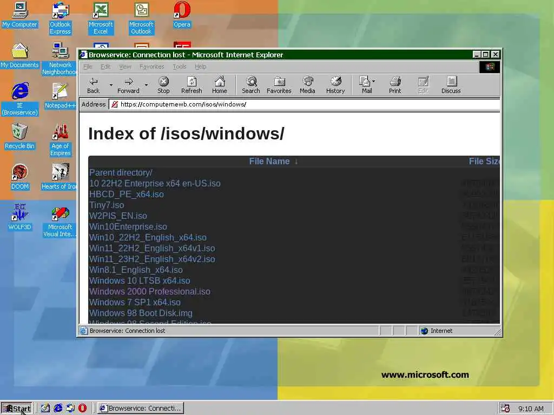Viewport: 554px width, 415px height.
Task: Click the address bar URL field
Action: coord(304,104)
